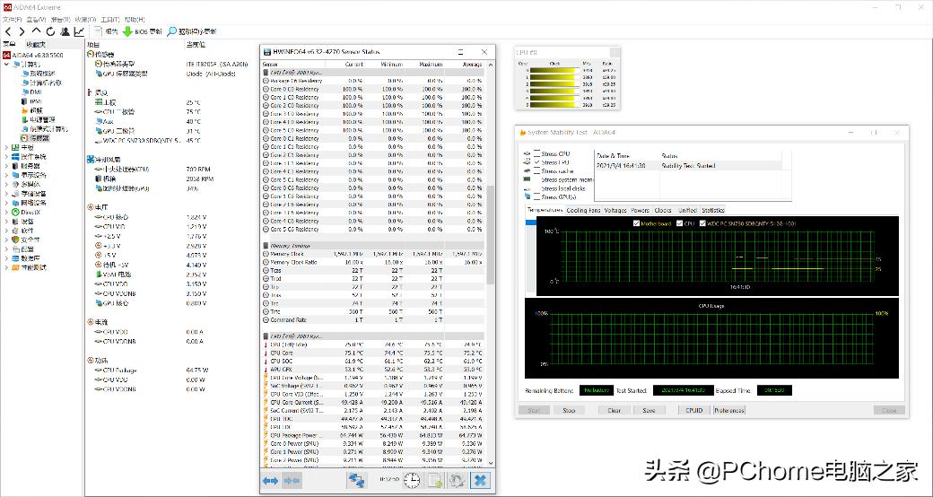Uncheck the Motherboard temperature graph checkbox
Screen dimensions: 933x497
[637, 223]
